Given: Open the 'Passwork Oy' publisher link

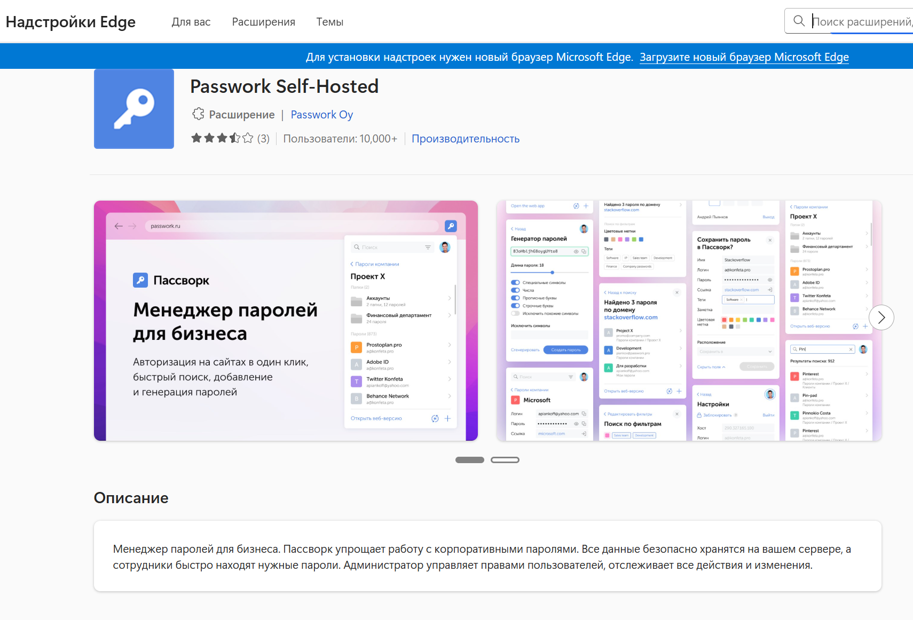Looking at the screenshot, I should click(x=322, y=115).
